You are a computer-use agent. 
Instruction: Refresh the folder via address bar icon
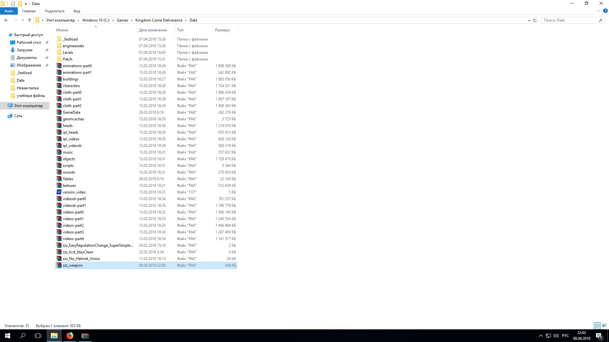[x=535, y=20]
